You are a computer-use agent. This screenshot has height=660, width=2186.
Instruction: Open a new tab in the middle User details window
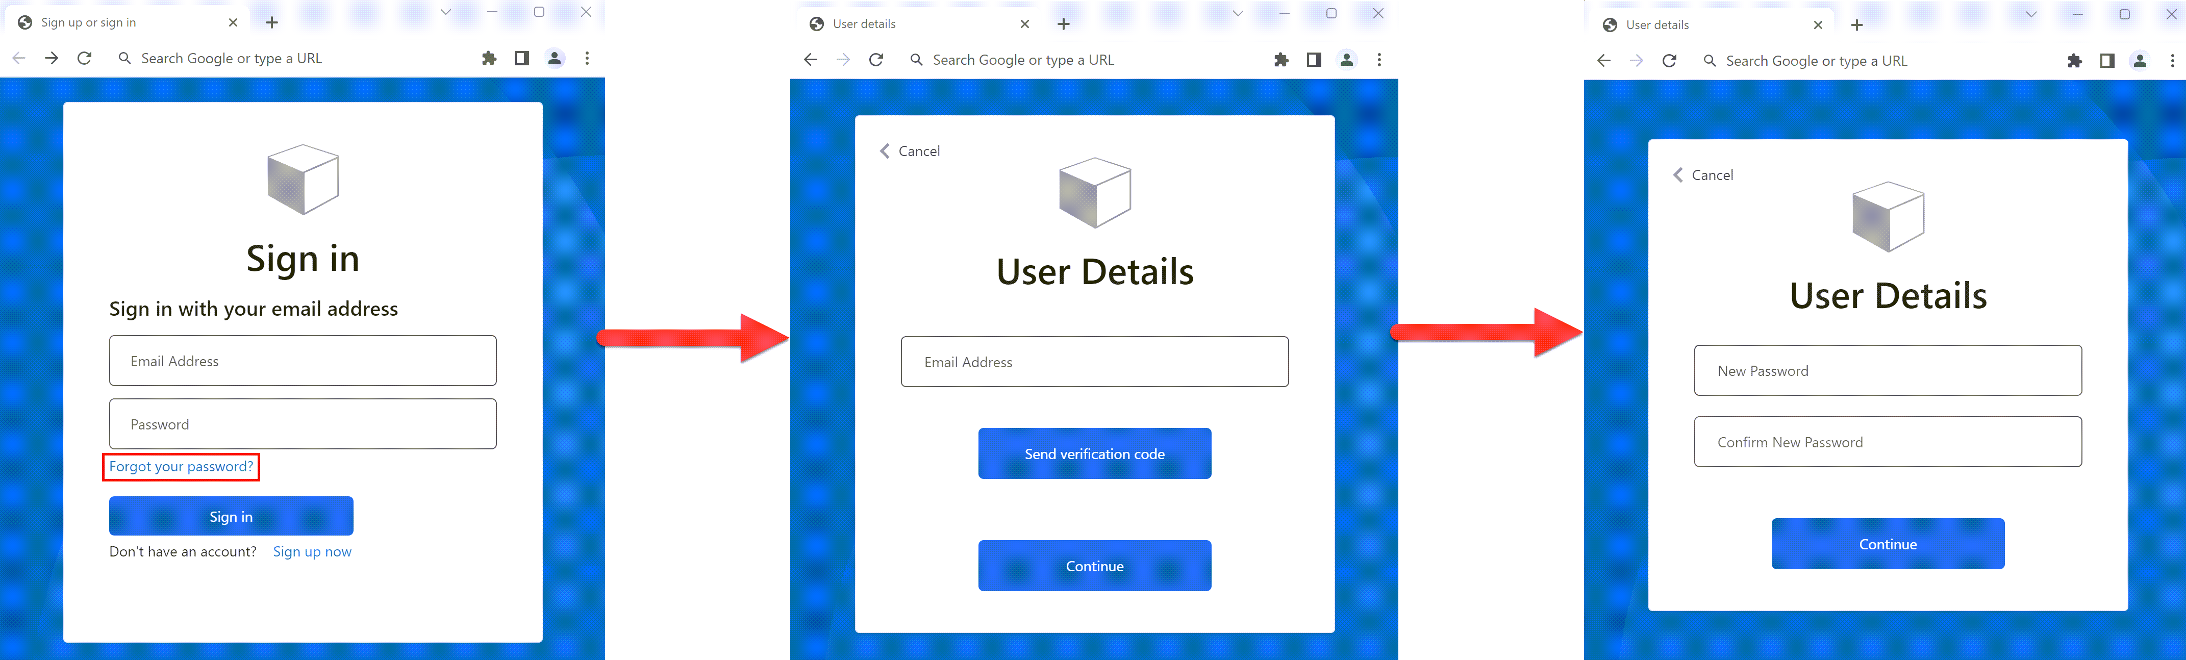(1063, 24)
